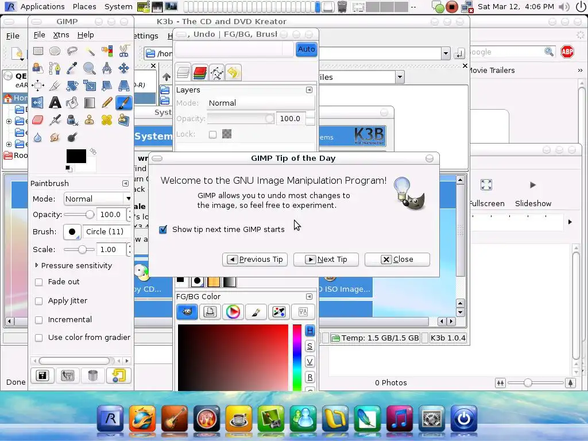Enable the Apply Jitter checkbox
Screen dimensions: 588x441
point(38,301)
